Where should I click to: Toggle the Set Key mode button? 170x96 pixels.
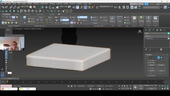click(141, 89)
